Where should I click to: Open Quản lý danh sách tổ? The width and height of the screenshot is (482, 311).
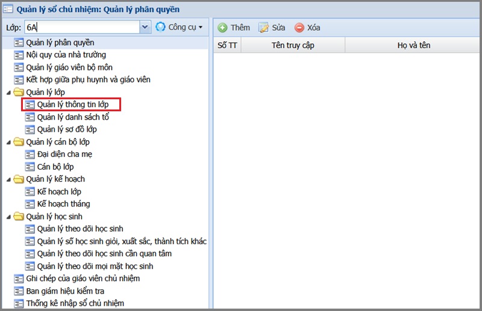pyautogui.click(x=73, y=117)
